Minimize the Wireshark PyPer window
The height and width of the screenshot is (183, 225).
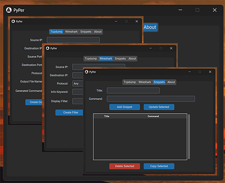click(x=150, y=48)
